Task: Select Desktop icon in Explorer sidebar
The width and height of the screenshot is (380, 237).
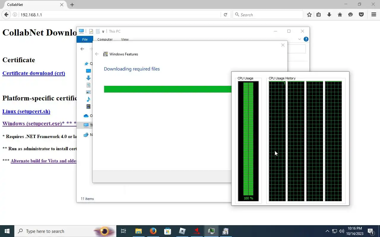Action: tap(88, 71)
